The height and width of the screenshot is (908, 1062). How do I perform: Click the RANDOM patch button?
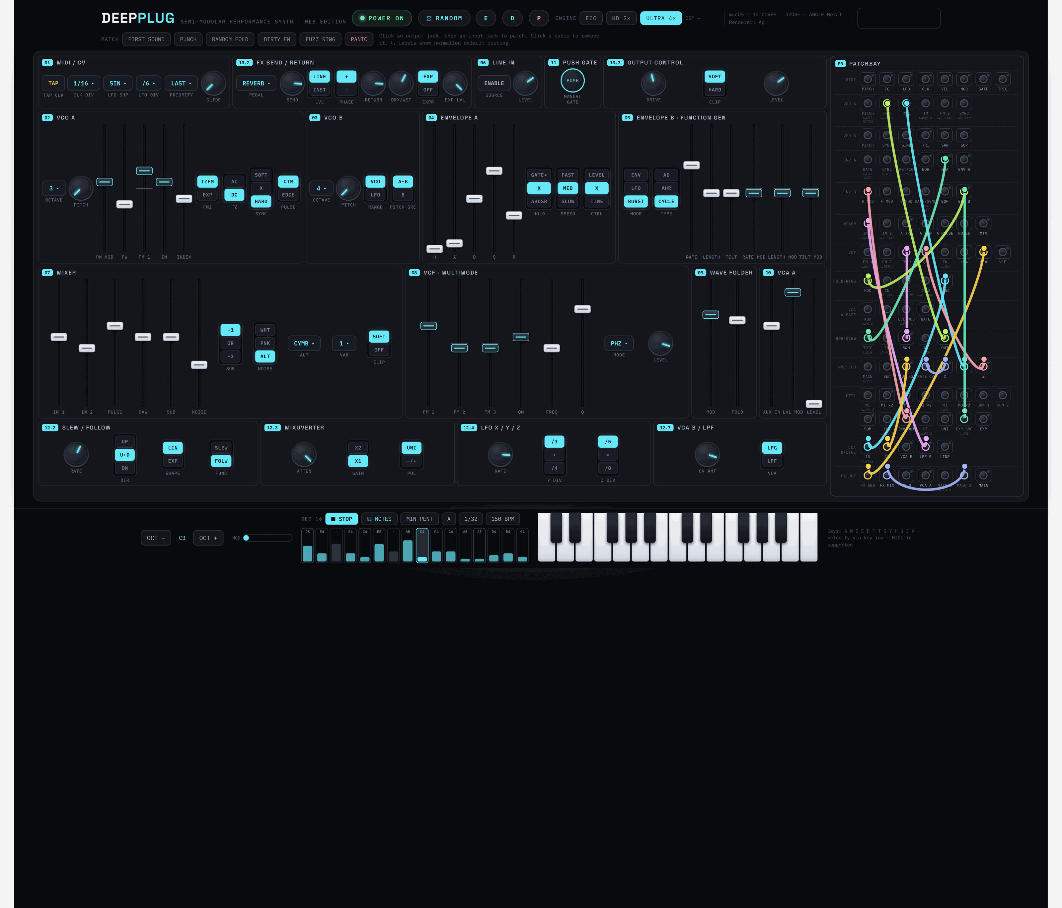[444, 19]
